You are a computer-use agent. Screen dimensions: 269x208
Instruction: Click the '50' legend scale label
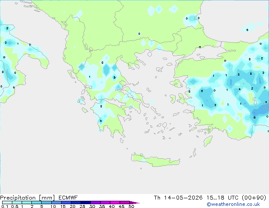pyautogui.click(x=131, y=206)
